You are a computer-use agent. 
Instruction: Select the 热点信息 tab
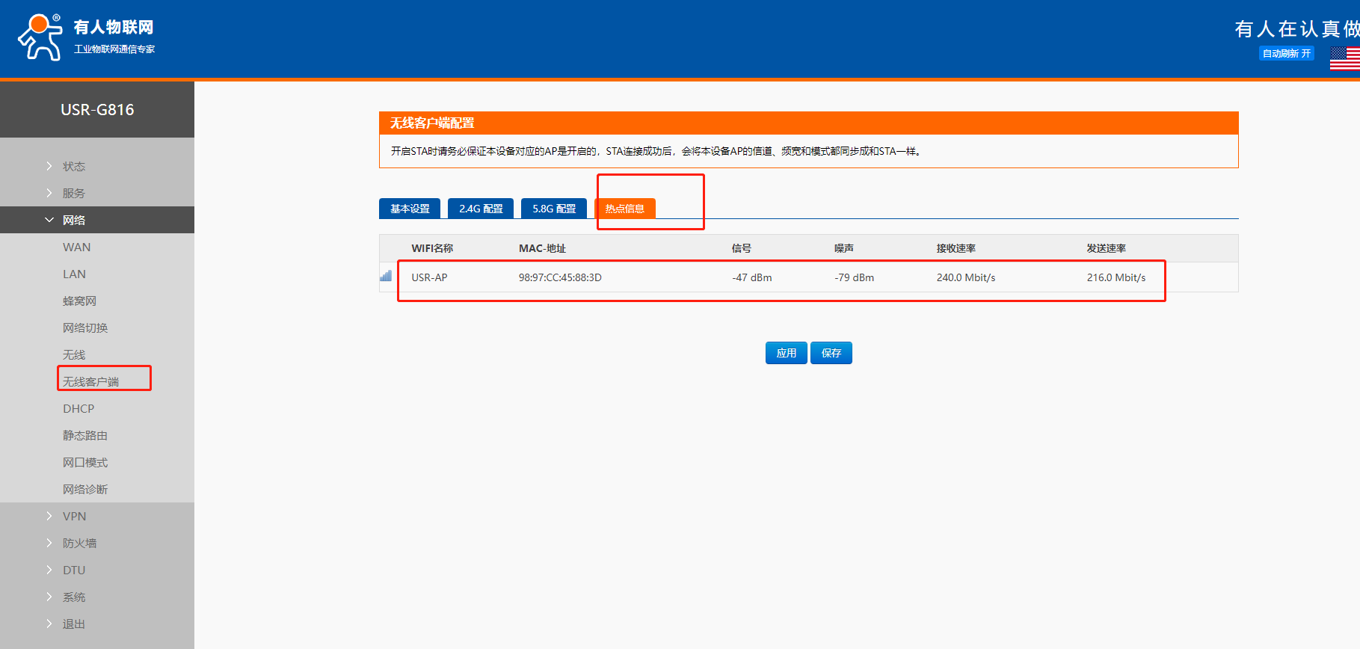[625, 209]
